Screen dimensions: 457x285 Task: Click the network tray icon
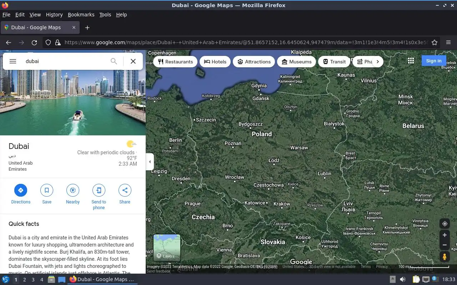426,279
